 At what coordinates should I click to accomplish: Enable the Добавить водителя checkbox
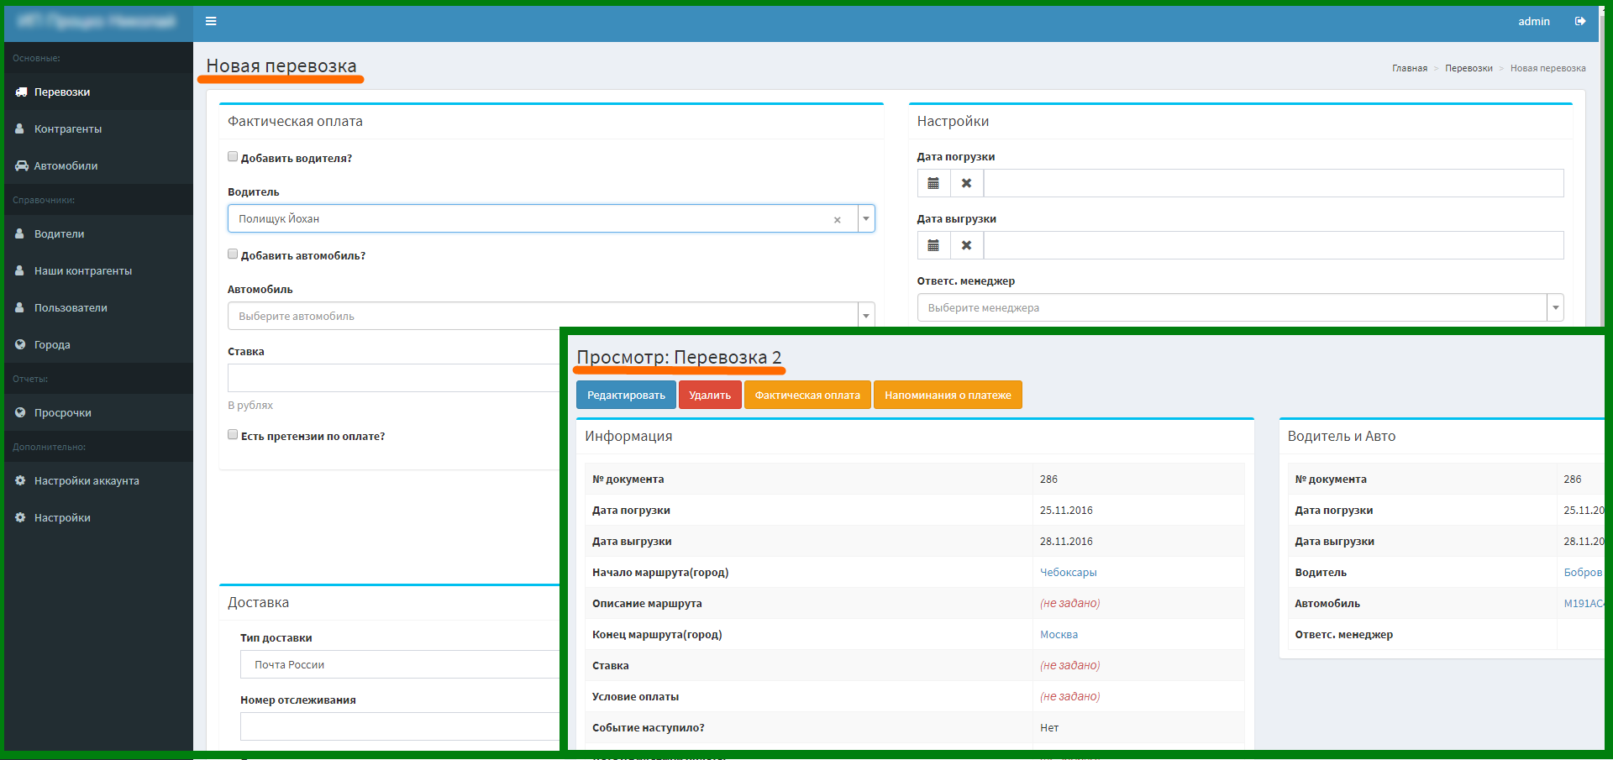click(x=233, y=156)
